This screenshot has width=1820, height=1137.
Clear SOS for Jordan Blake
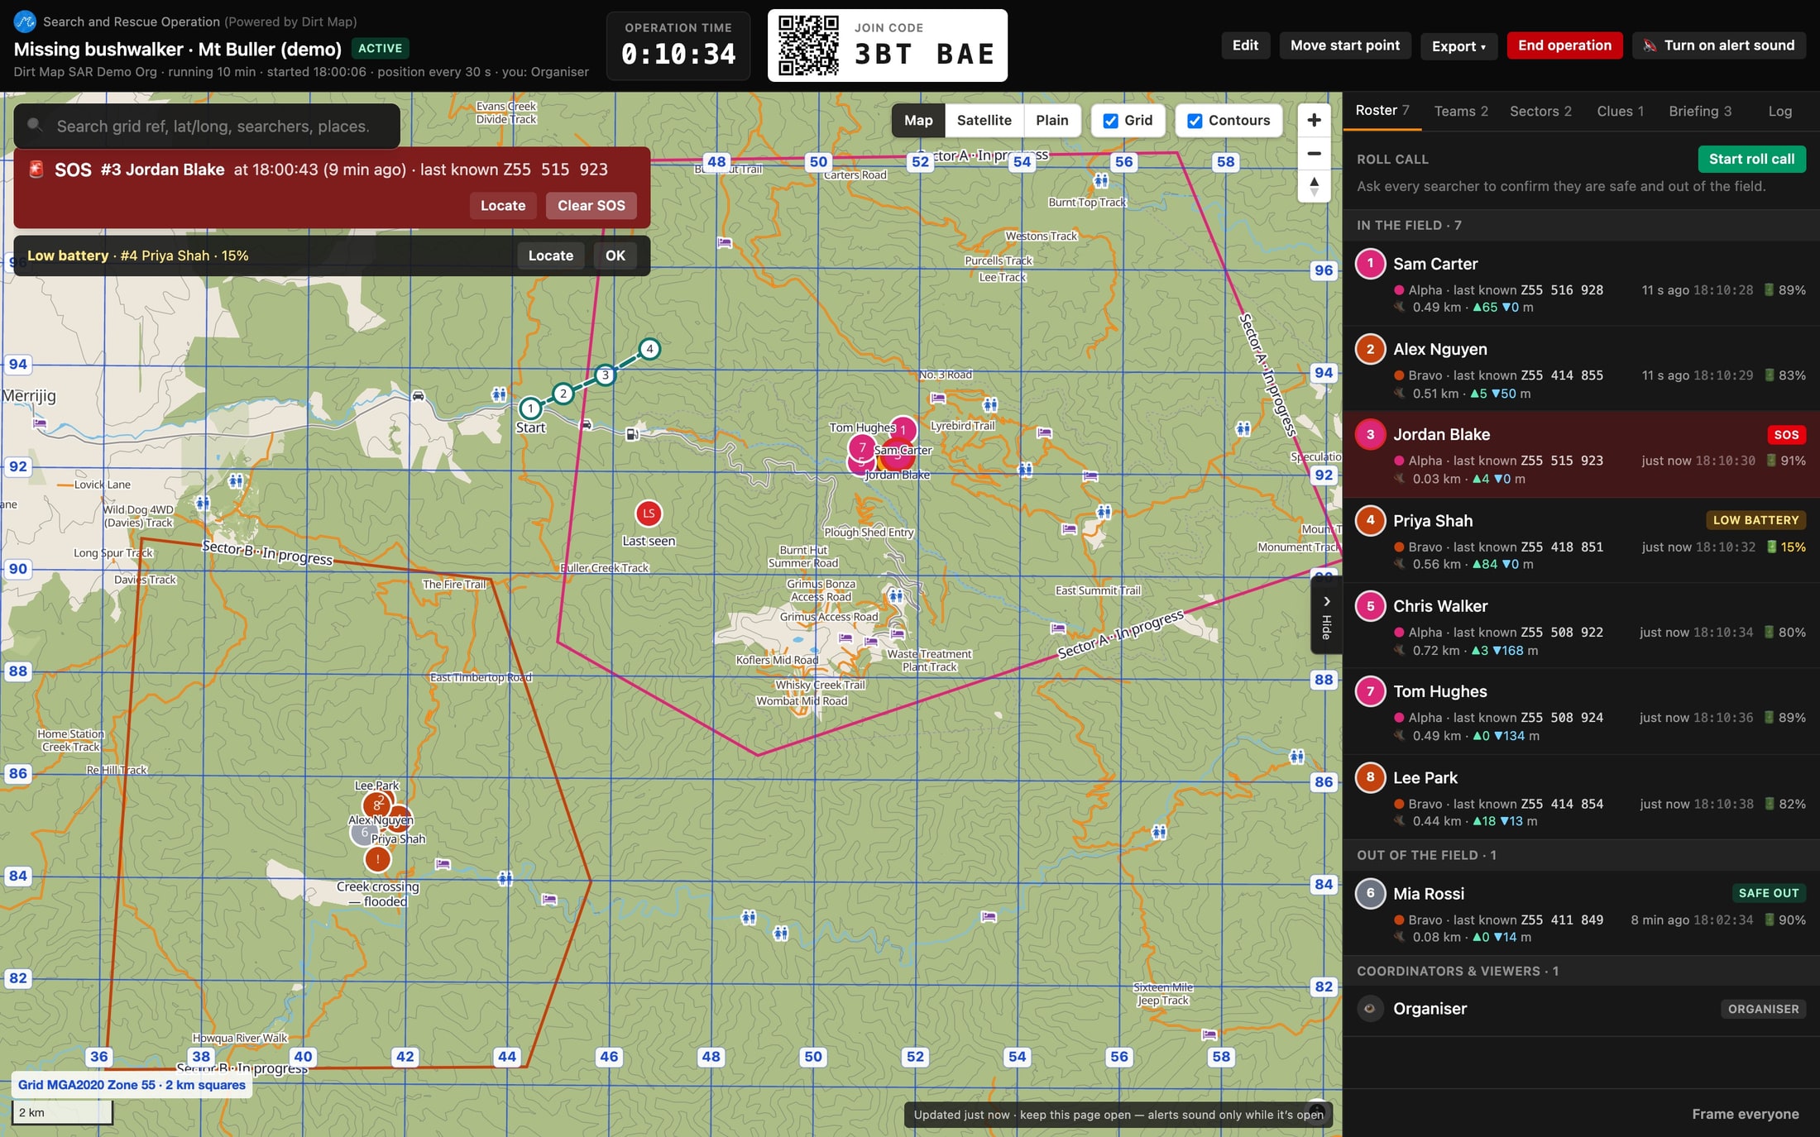click(x=591, y=205)
